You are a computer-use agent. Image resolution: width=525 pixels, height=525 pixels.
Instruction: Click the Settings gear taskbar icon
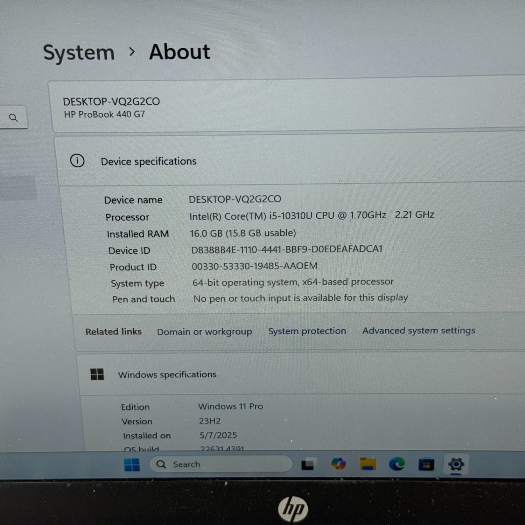point(456,464)
